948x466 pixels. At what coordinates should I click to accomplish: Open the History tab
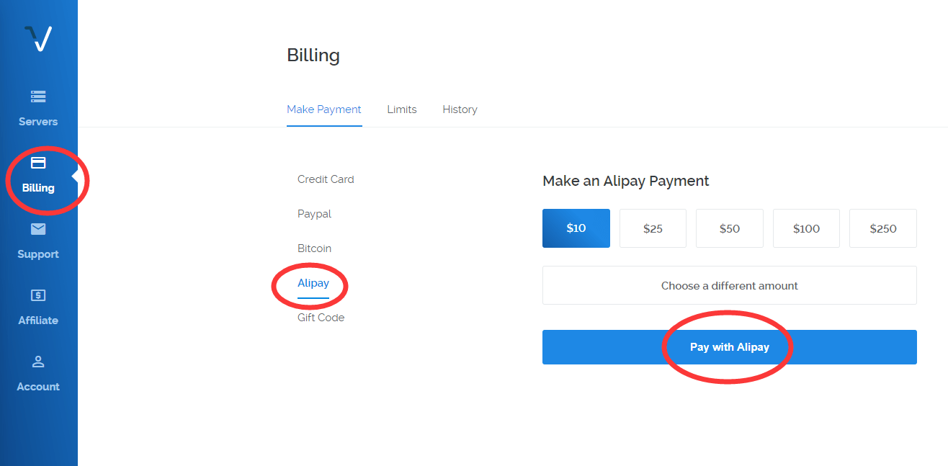coord(460,109)
